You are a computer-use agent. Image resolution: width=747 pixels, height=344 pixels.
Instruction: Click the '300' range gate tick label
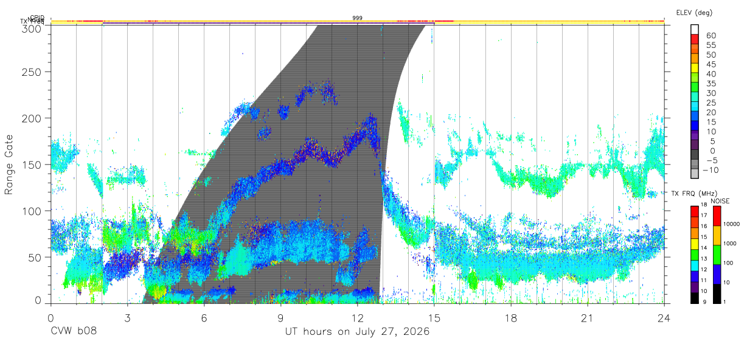coord(32,29)
